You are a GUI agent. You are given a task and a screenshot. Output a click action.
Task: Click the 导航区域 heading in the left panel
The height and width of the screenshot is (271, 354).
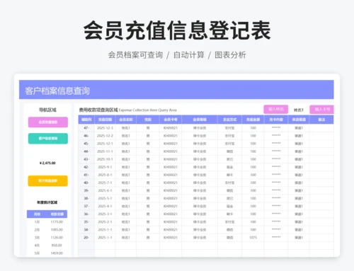pyautogui.click(x=47, y=110)
